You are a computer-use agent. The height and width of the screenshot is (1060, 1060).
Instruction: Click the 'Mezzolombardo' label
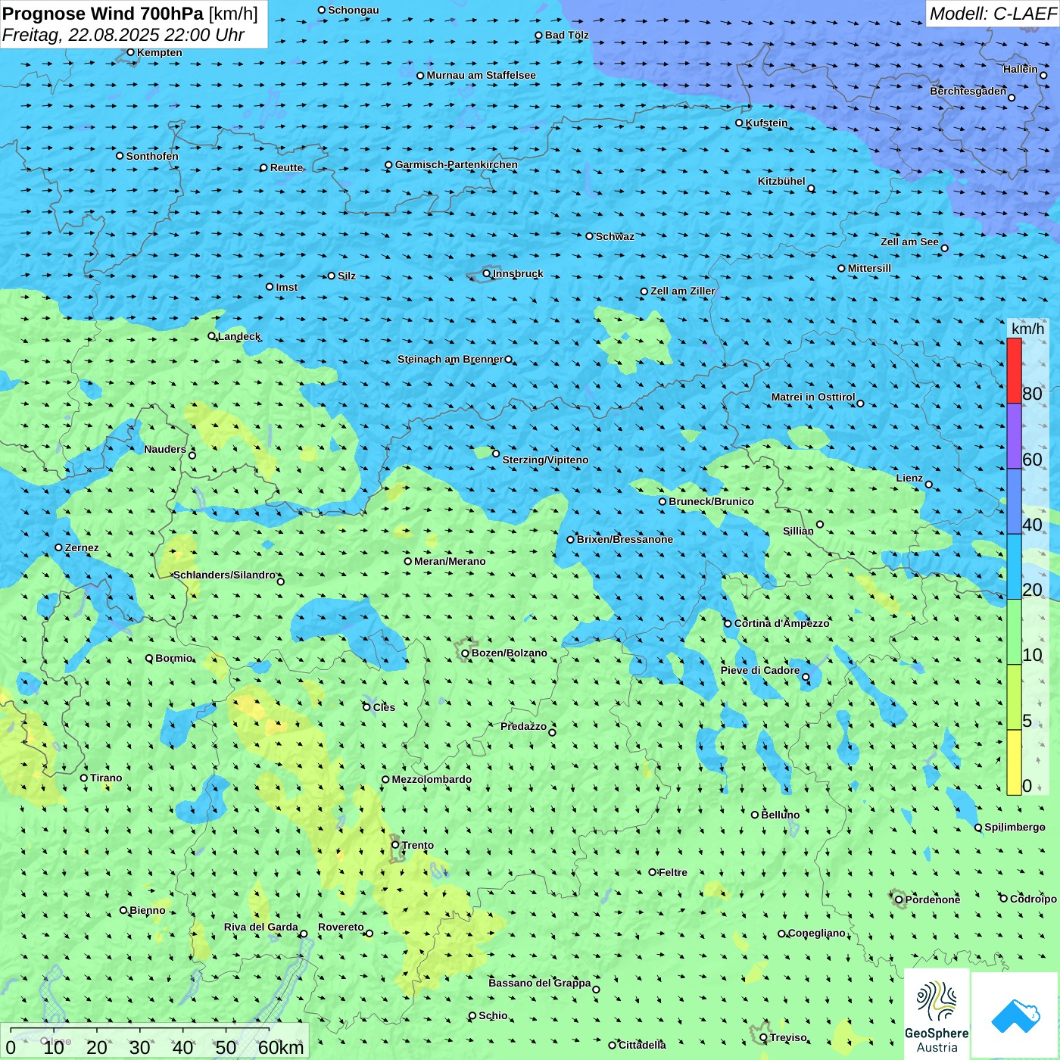pyautogui.click(x=432, y=779)
